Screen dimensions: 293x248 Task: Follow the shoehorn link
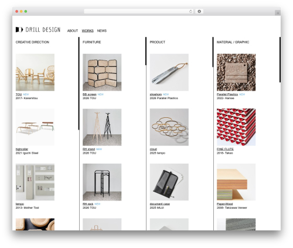point(156,94)
